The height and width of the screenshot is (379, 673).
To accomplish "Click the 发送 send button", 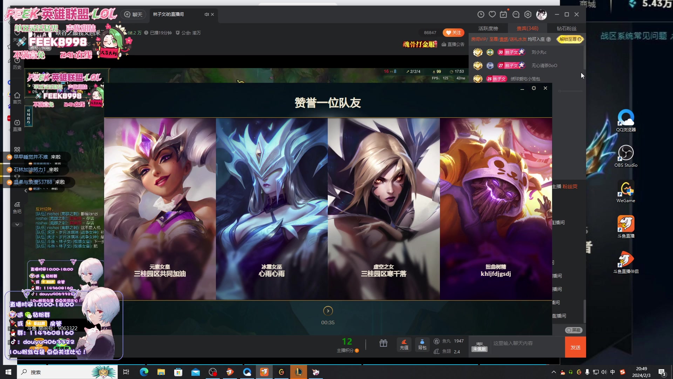I will click(x=575, y=347).
